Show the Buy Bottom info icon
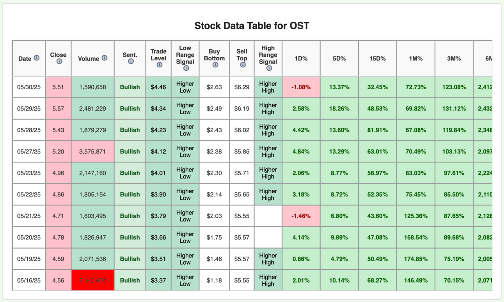 [215, 65]
